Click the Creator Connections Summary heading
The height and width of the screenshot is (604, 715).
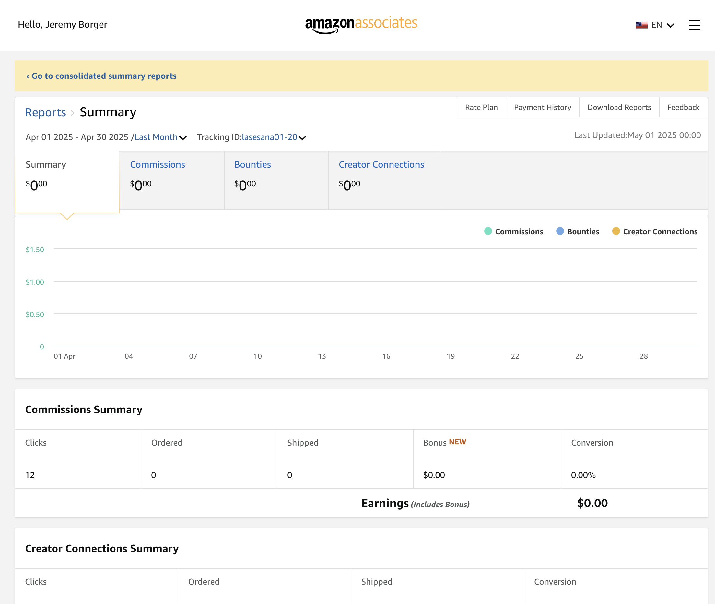pos(102,549)
